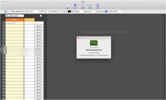Click the SELECT button in row 17
166x100 pixels.
pos(39,74)
